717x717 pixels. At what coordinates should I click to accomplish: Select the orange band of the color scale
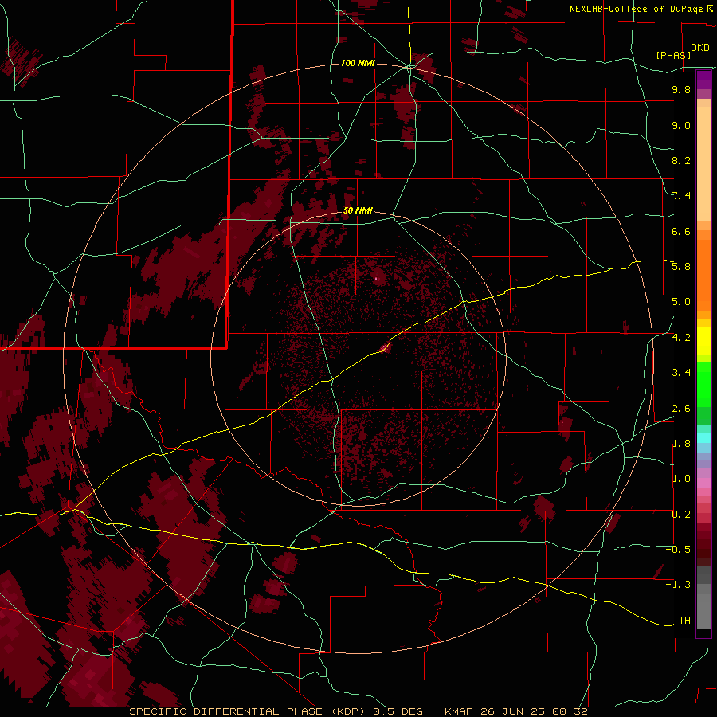(703, 276)
